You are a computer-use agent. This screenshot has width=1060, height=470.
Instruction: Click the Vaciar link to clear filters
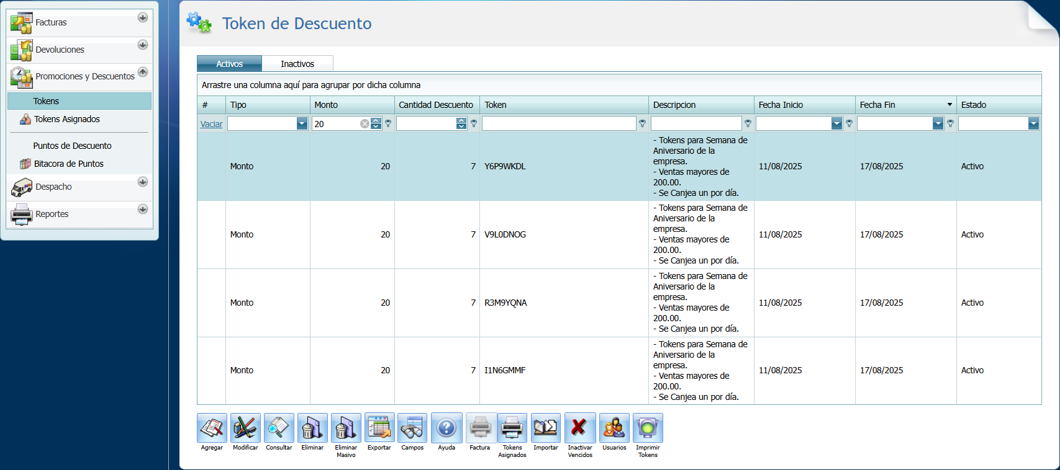[x=211, y=124]
